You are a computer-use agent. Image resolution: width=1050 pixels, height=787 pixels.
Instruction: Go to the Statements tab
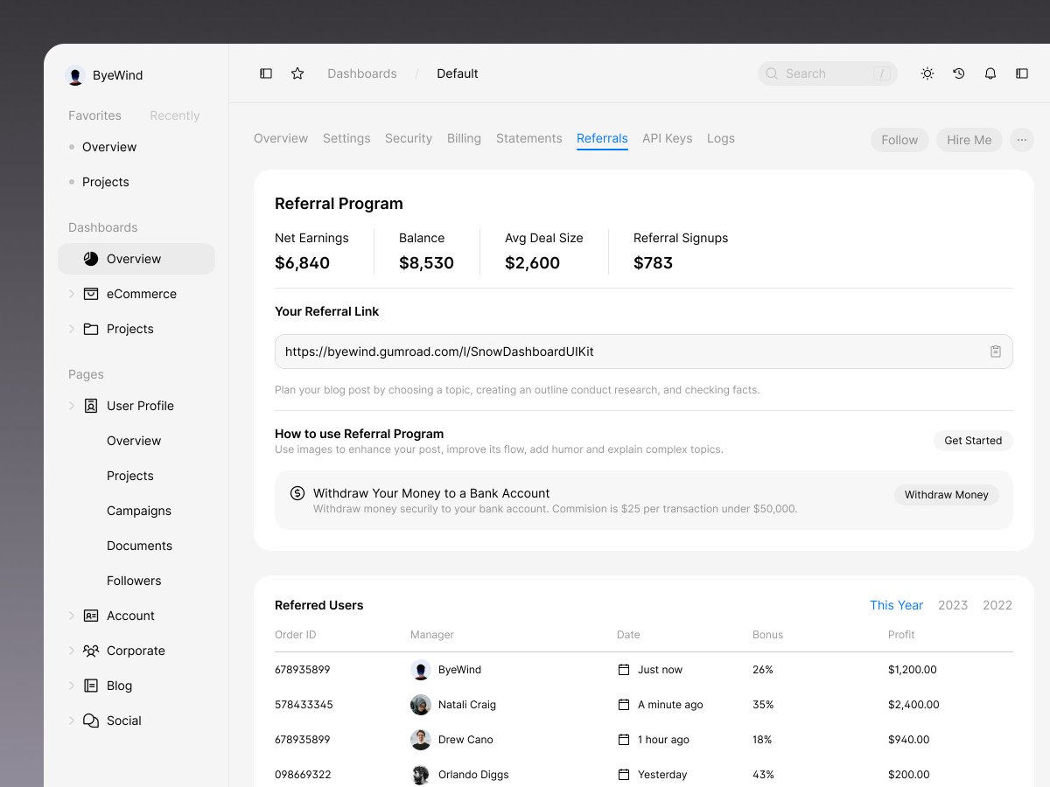[x=529, y=138]
